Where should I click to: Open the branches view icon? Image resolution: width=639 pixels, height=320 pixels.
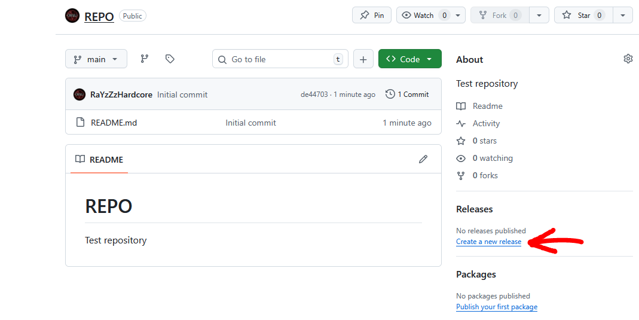[x=144, y=59]
